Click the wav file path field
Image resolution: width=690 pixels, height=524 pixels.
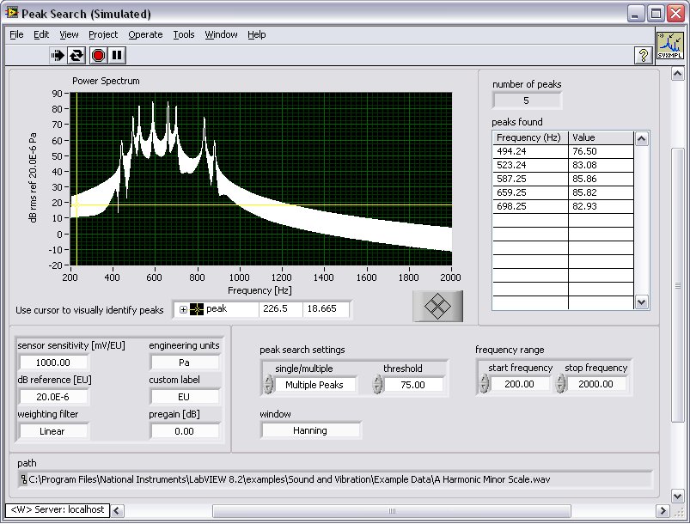pyautogui.click(x=335, y=479)
